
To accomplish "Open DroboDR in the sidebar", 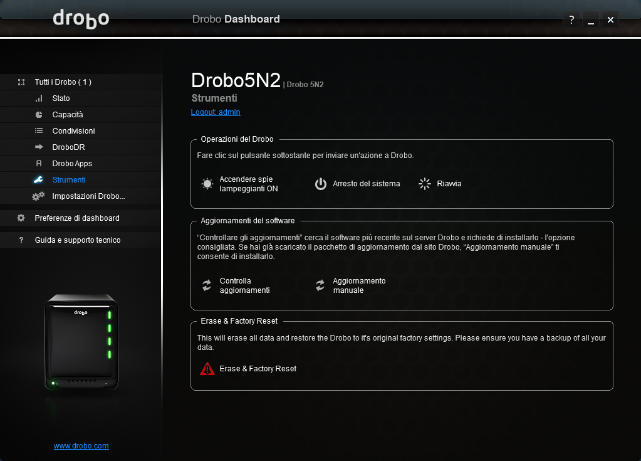I will [68, 147].
